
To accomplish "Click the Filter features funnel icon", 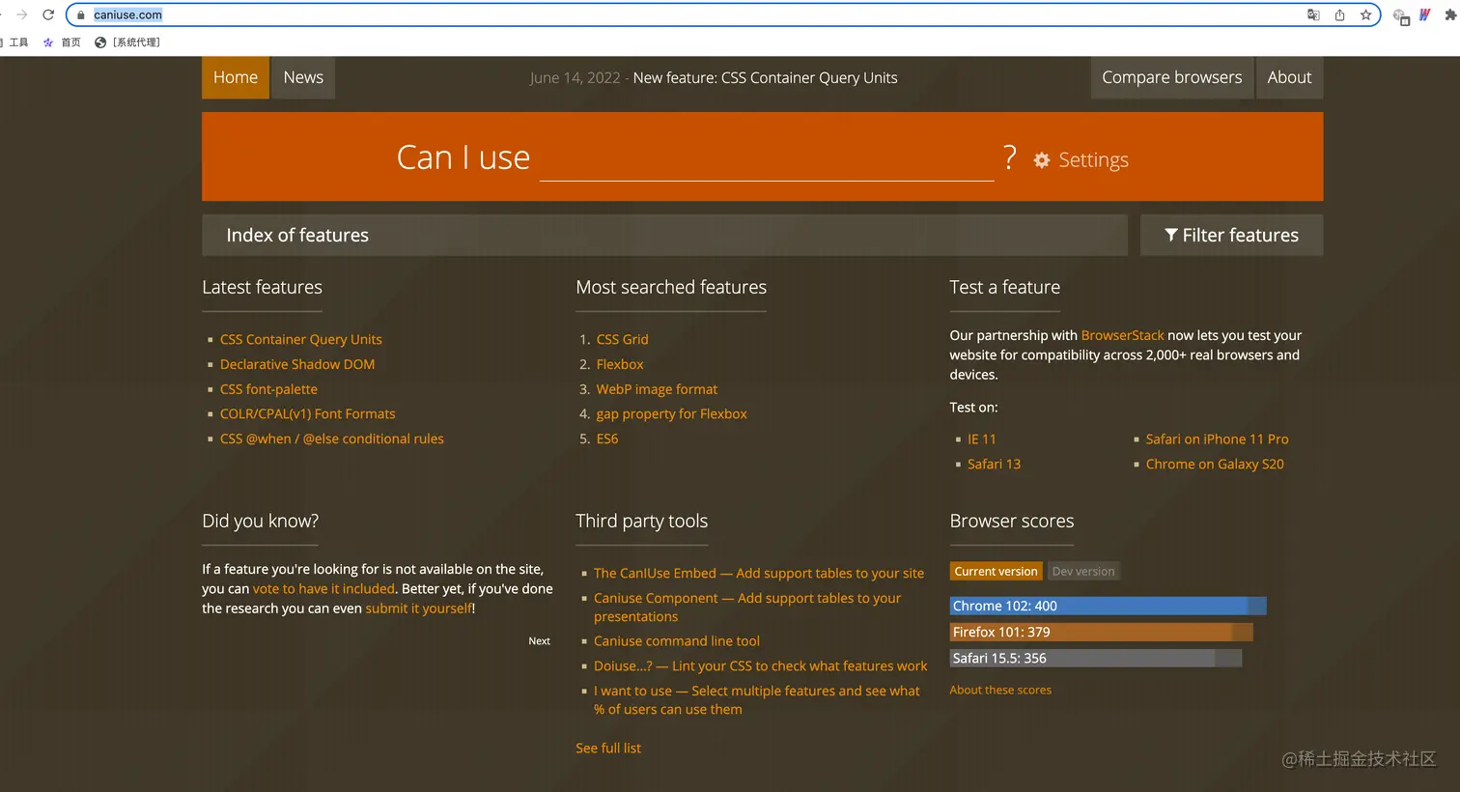I will click(1171, 235).
